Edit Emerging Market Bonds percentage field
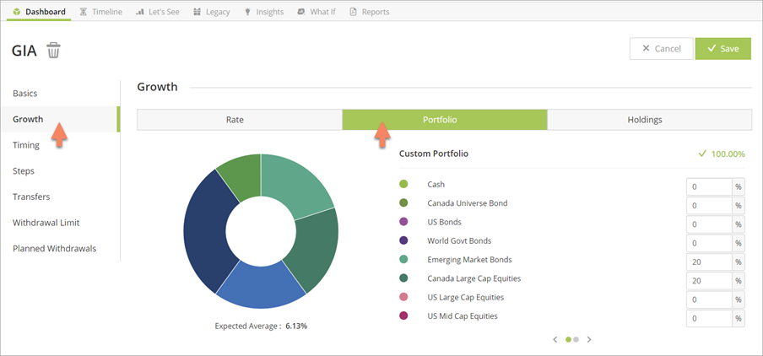This screenshot has width=763, height=356. (708, 262)
